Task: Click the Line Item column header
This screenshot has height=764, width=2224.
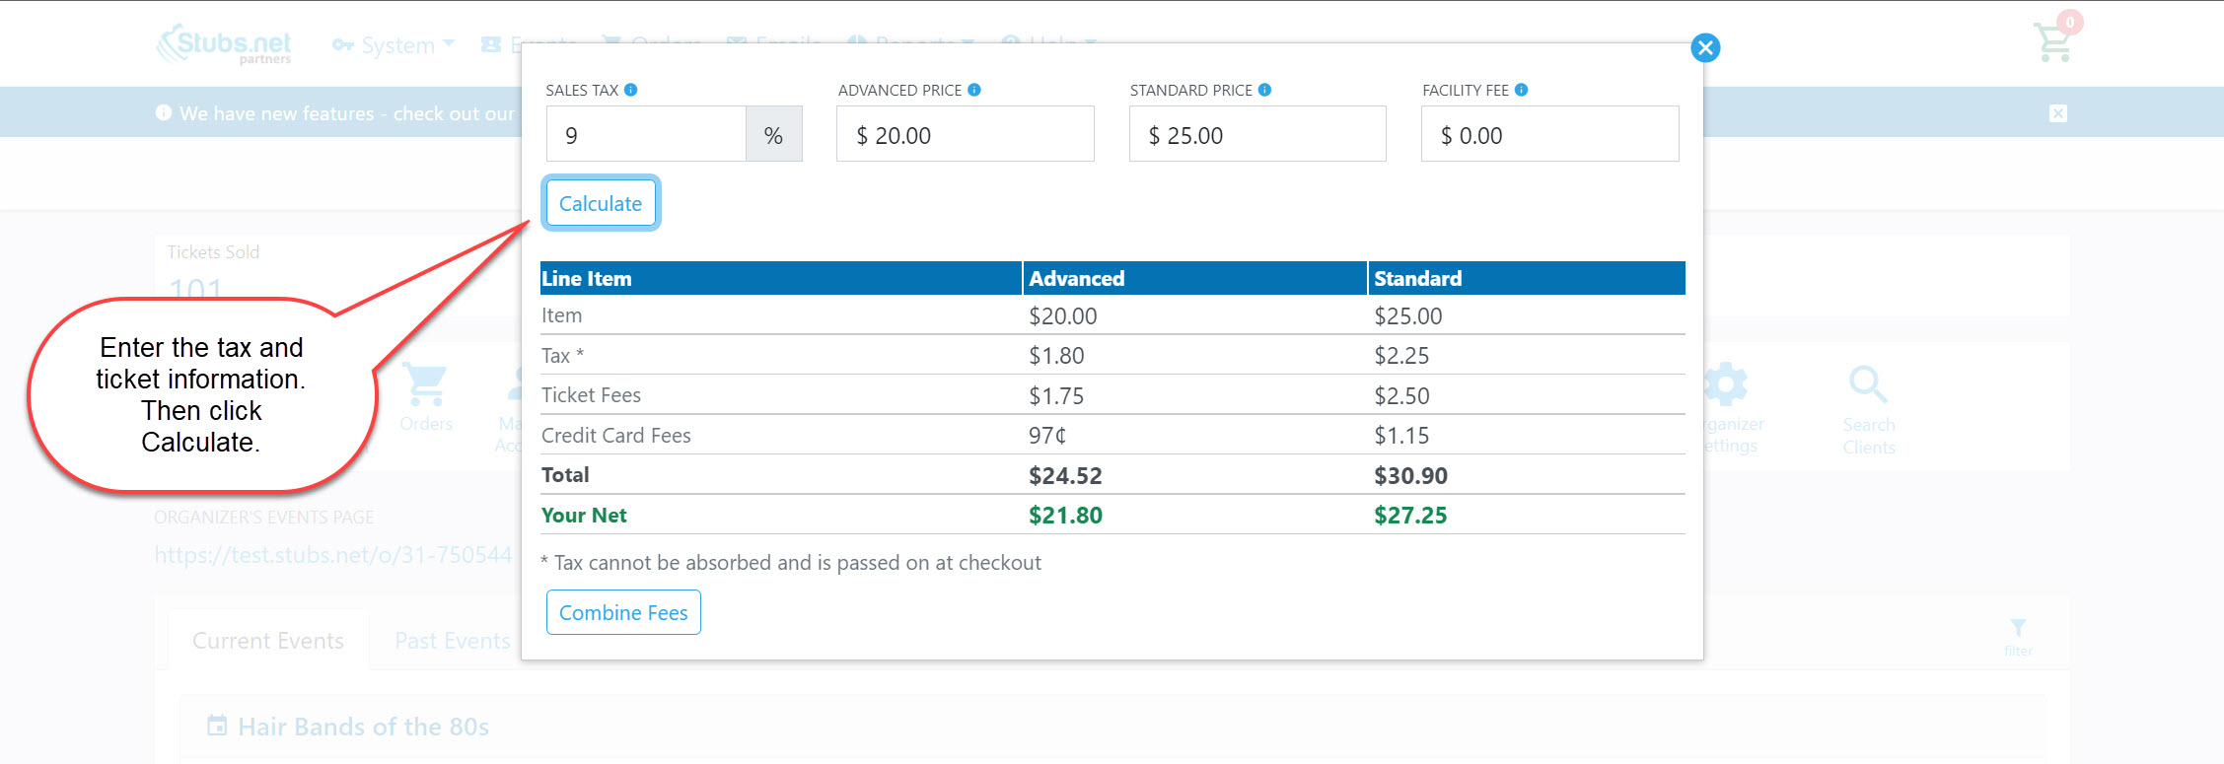Action: tap(781, 278)
